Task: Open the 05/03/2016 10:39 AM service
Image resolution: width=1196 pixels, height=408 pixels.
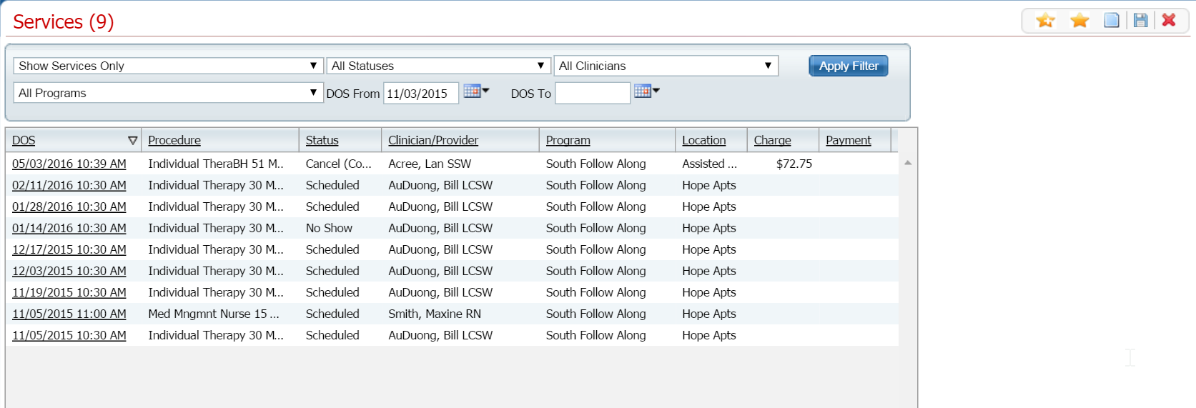Action: coord(69,164)
